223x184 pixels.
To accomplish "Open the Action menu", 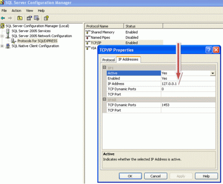I will (16, 11).
